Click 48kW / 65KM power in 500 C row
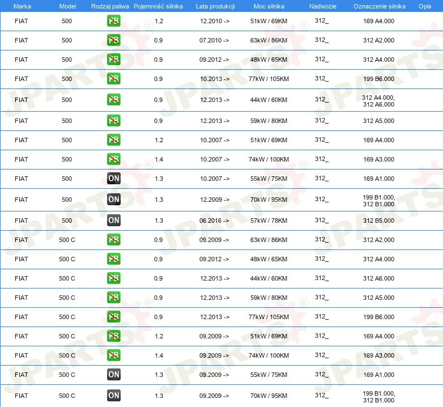 pyautogui.click(x=269, y=259)
